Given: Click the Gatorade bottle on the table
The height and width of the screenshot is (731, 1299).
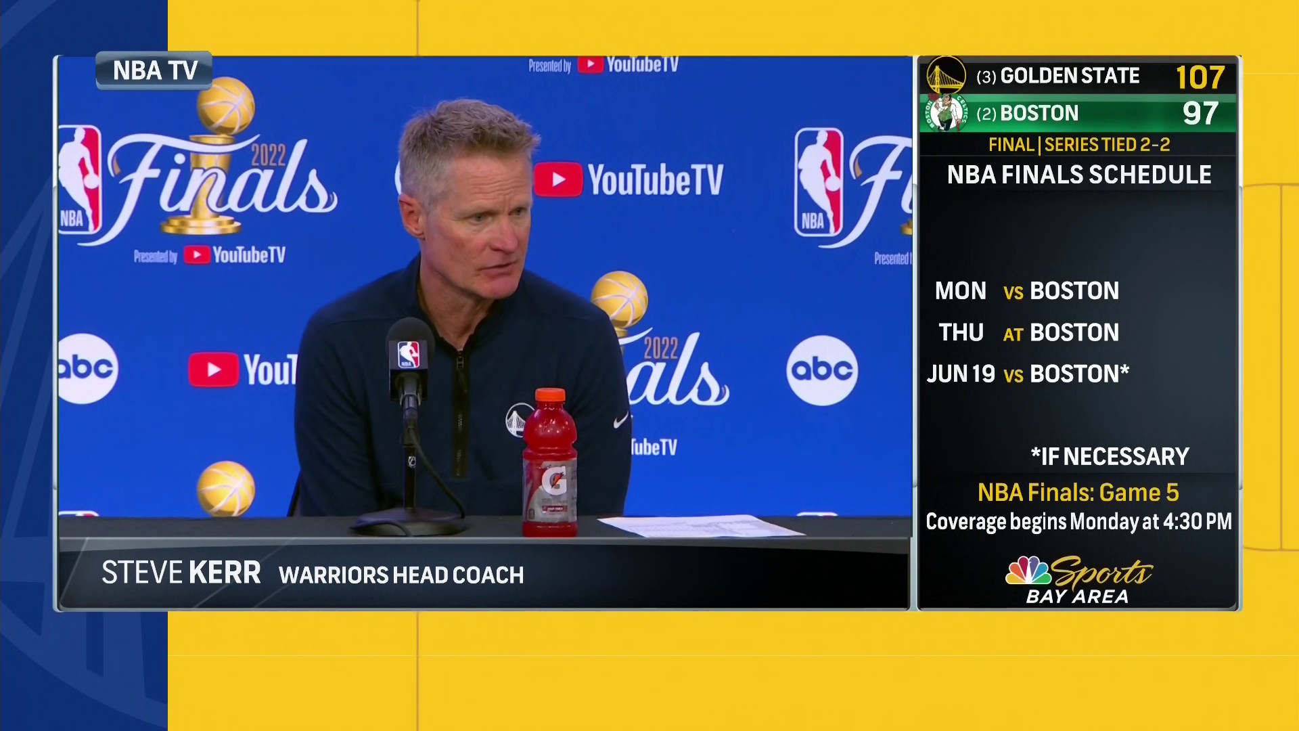Looking at the screenshot, I should click(x=549, y=460).
